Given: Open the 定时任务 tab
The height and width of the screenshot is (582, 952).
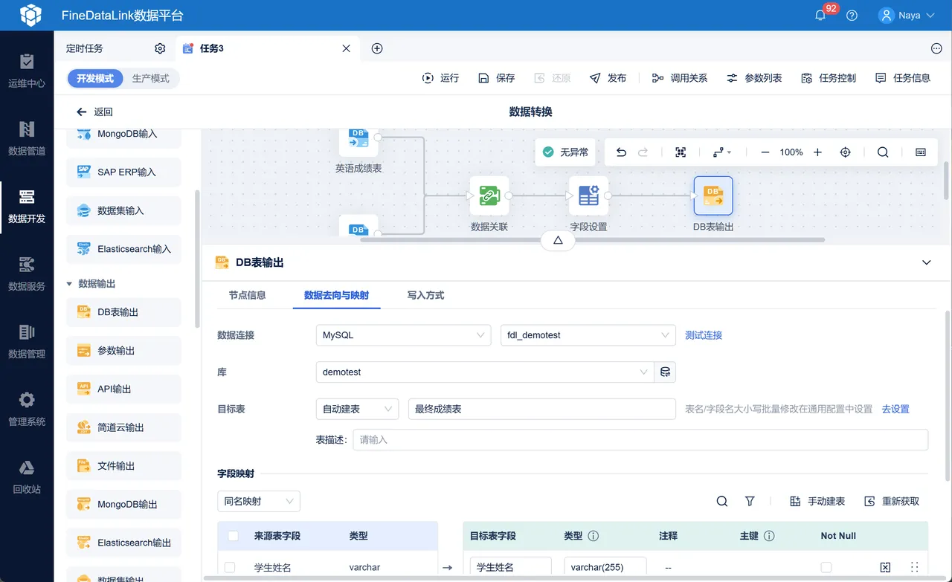Looking at the screenshot, I should 85,48.
